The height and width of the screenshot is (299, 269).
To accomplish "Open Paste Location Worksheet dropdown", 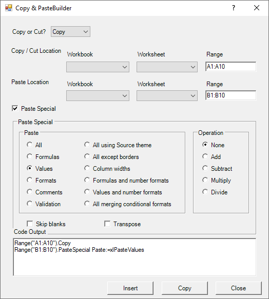I will (x=167, y=95).
